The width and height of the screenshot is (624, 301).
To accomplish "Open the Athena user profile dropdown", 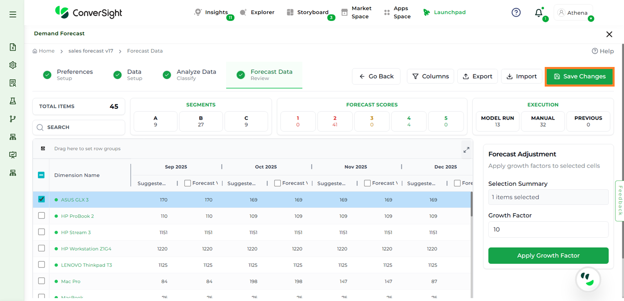I will [x=573, y=13].
